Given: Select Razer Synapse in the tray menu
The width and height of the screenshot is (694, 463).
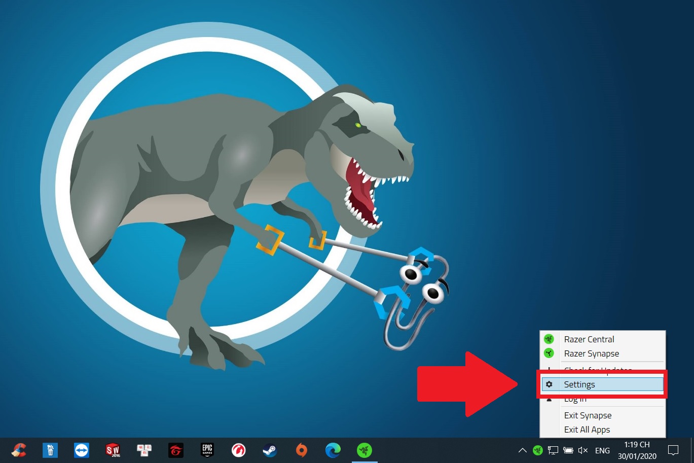Looking at the screenshot, I should [x=603, y=353].
